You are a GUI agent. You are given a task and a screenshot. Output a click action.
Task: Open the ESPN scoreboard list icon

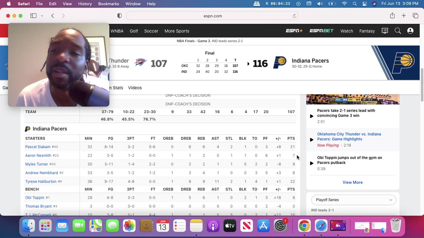[x=385, y=31]
